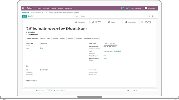Viewport: 179px width, 100px height.
Task: Click the Following button
Action: tap(135, 91)
